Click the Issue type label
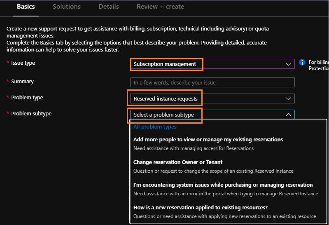 pos(23,63)
